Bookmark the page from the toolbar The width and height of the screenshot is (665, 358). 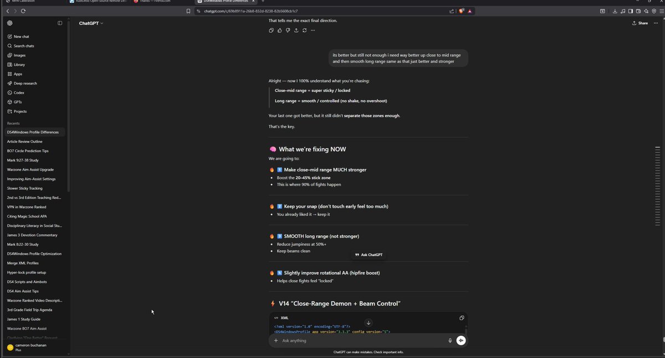188,11
